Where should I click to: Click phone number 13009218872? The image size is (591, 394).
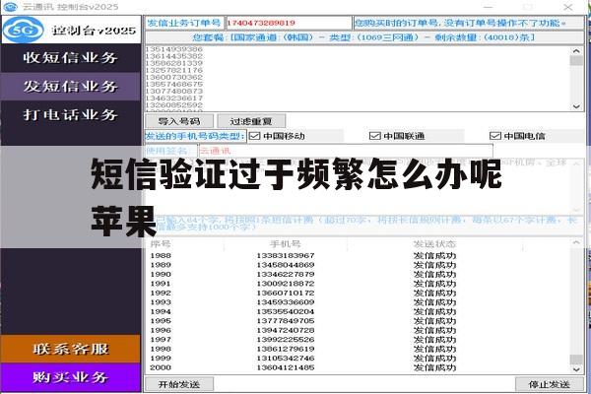pyautogui.click(x=286, y=284)
